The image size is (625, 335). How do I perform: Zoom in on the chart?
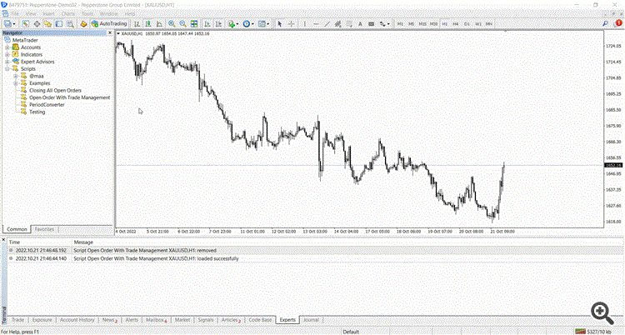coord(172,24)
